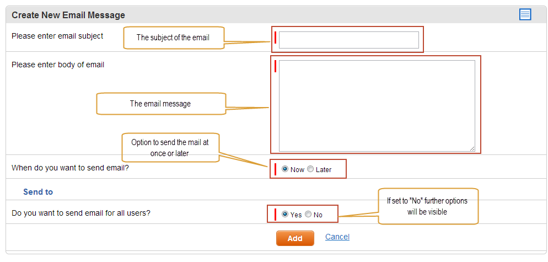Click the When do you want to send email label
Screen dimensions: 548x262
70,168
